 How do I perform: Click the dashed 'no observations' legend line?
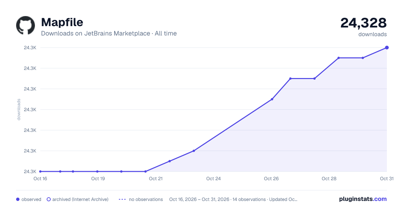pos(122,199)
